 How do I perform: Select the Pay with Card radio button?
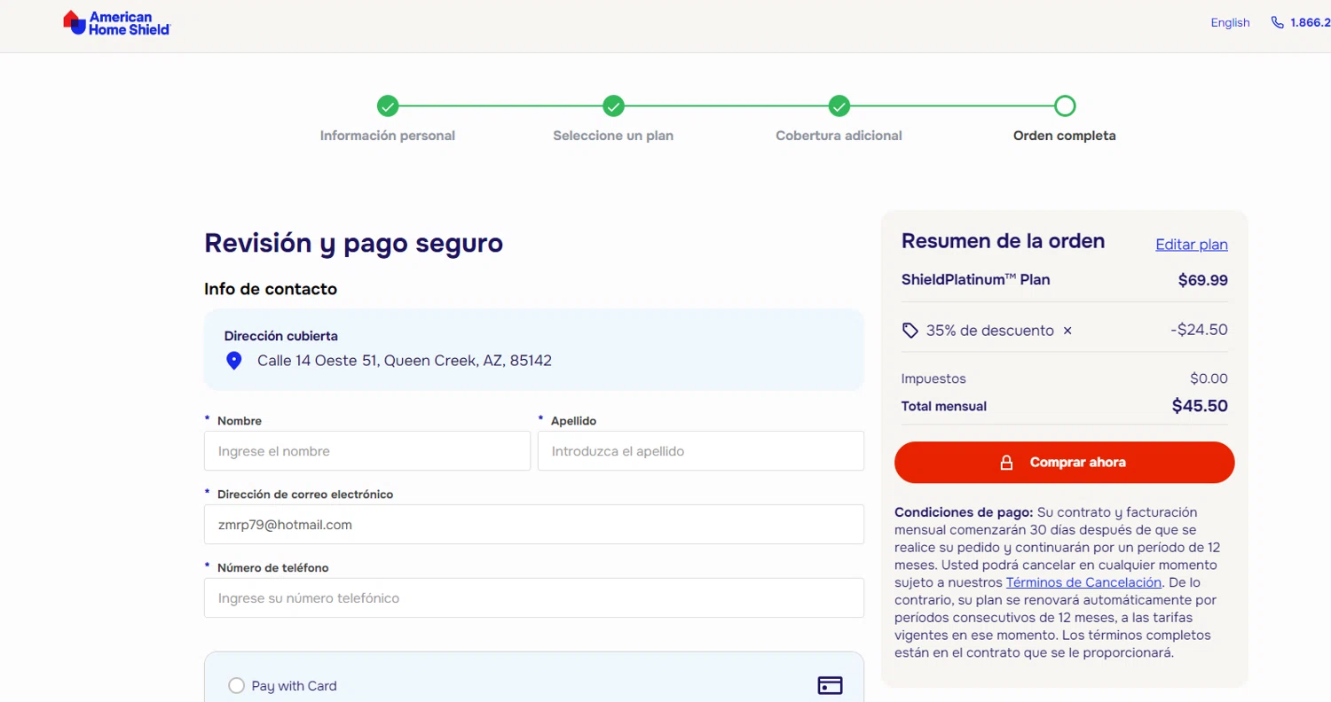tap(236, 685)
